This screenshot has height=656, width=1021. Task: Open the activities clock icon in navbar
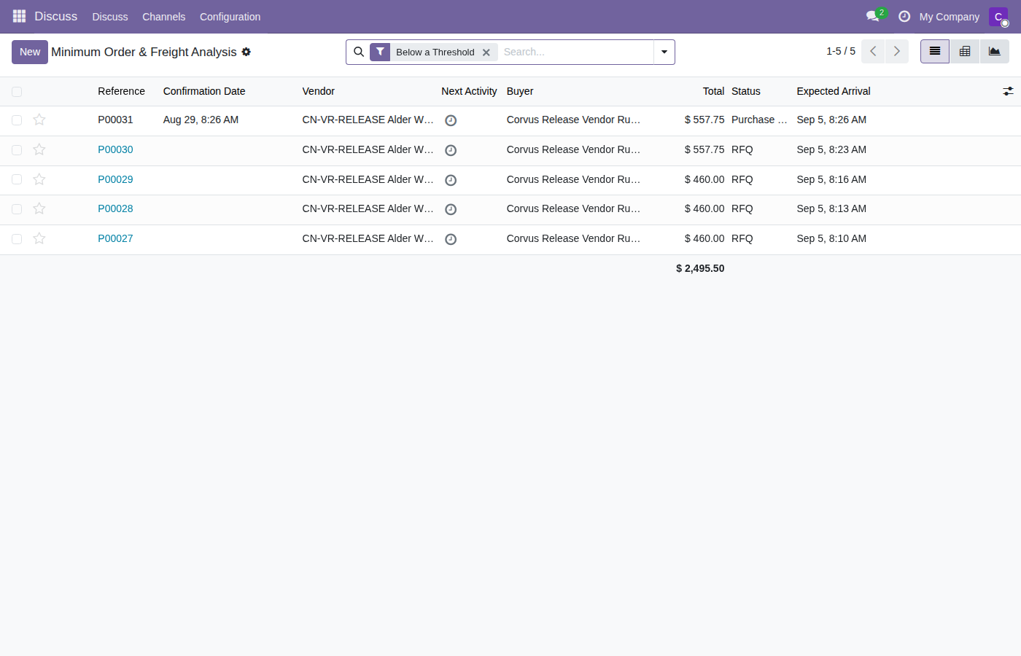904,16
